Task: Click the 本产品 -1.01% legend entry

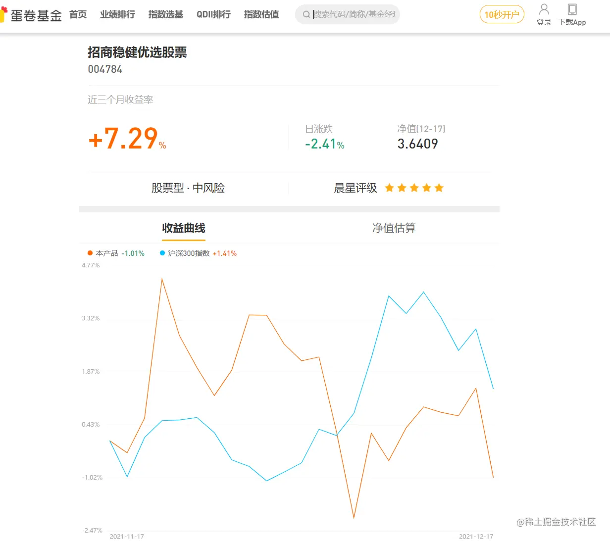Action: click(x=116, y=253)
